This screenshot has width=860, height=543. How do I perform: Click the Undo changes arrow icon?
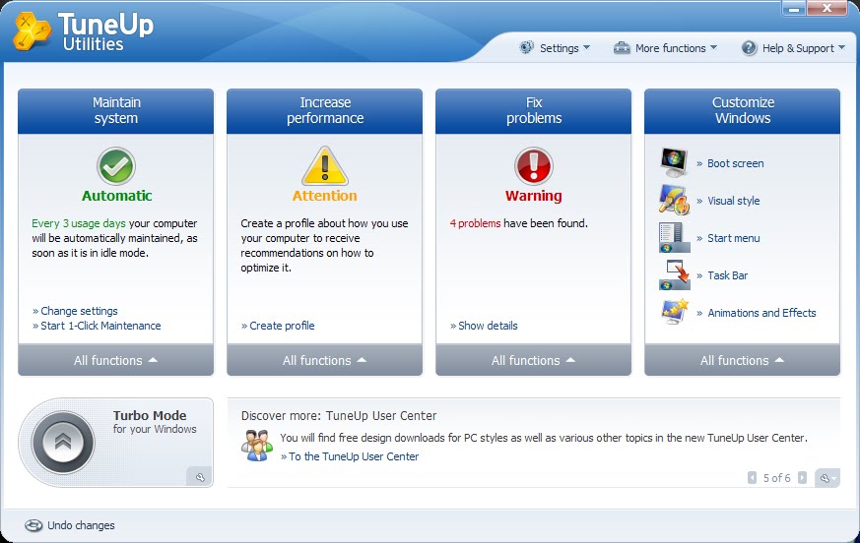(33, 525)
